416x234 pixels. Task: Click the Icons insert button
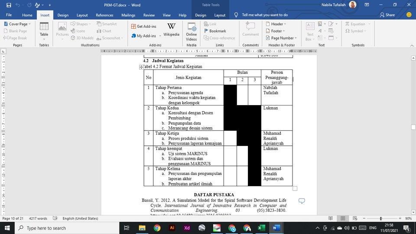tap(78, 31)
